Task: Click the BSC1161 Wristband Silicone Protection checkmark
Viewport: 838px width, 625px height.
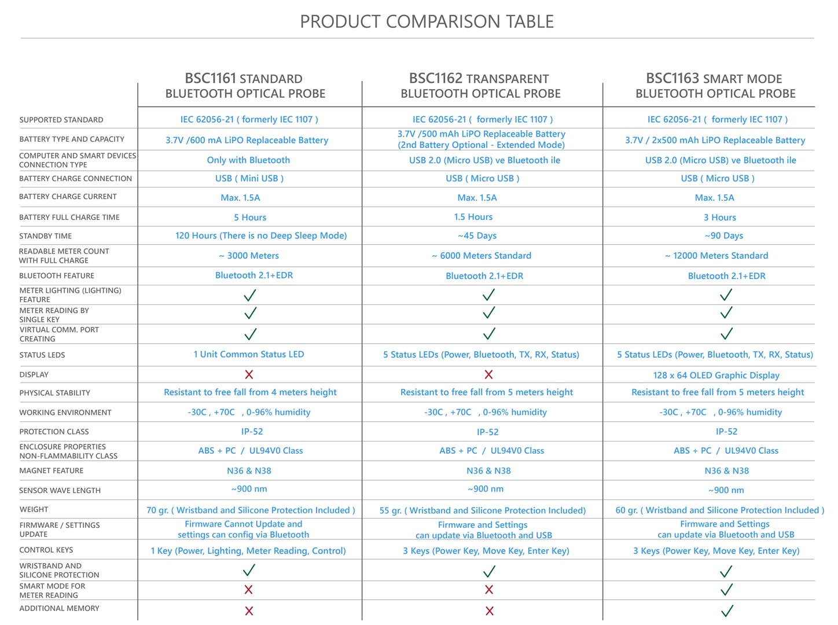Action: point(249,570)
